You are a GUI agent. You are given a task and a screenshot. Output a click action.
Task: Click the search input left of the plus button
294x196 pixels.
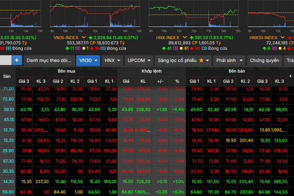coord(5,60)
